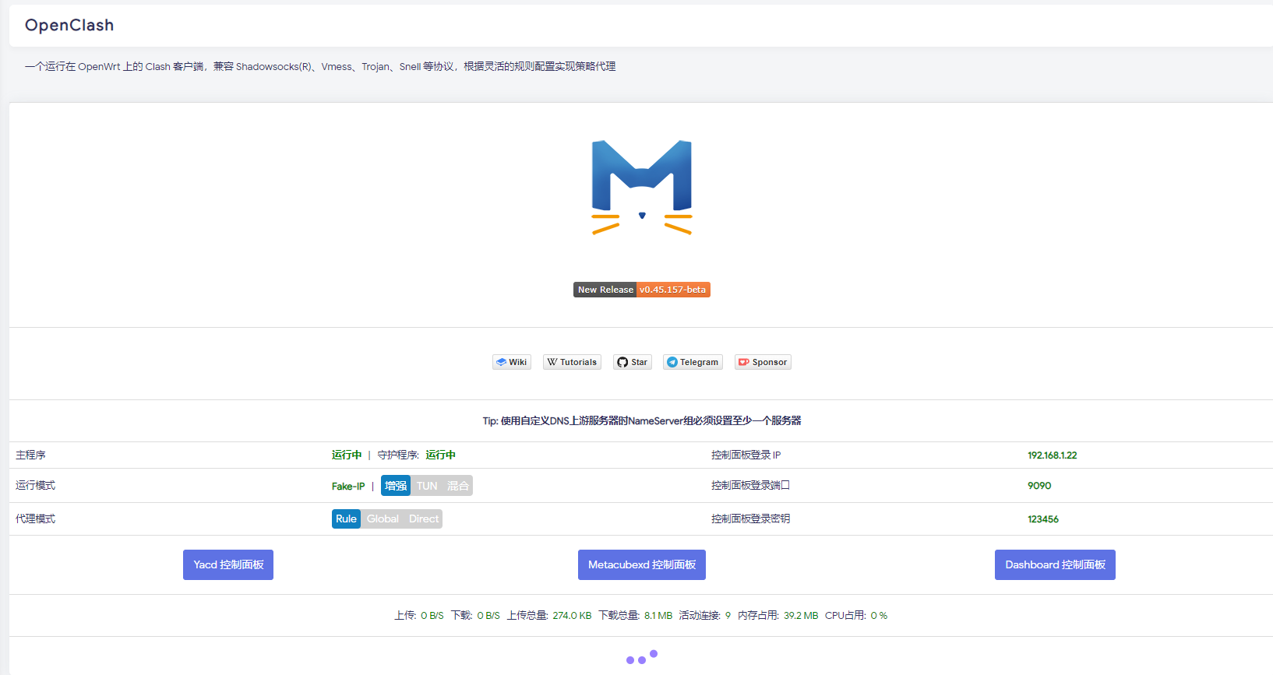Click the CPU usage 0 % value
1273x675 pixels.
pos(879,616)
